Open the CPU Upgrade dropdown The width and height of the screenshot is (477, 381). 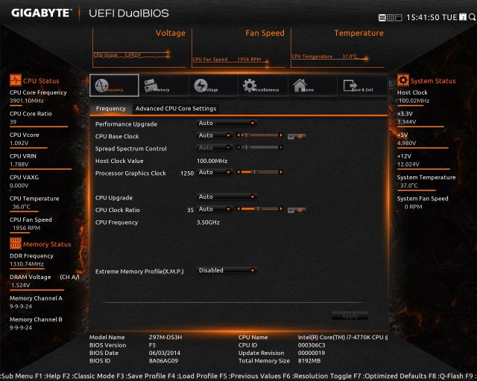point(227,196)
